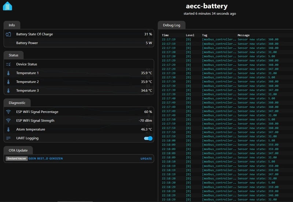
Task: Click the horizontal scrollbar at page bottom
Action: (75, 201)
